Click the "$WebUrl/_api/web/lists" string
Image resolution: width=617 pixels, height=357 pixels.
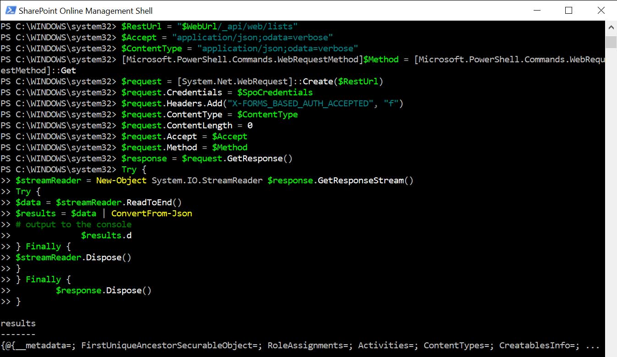(x=238, y=27)
